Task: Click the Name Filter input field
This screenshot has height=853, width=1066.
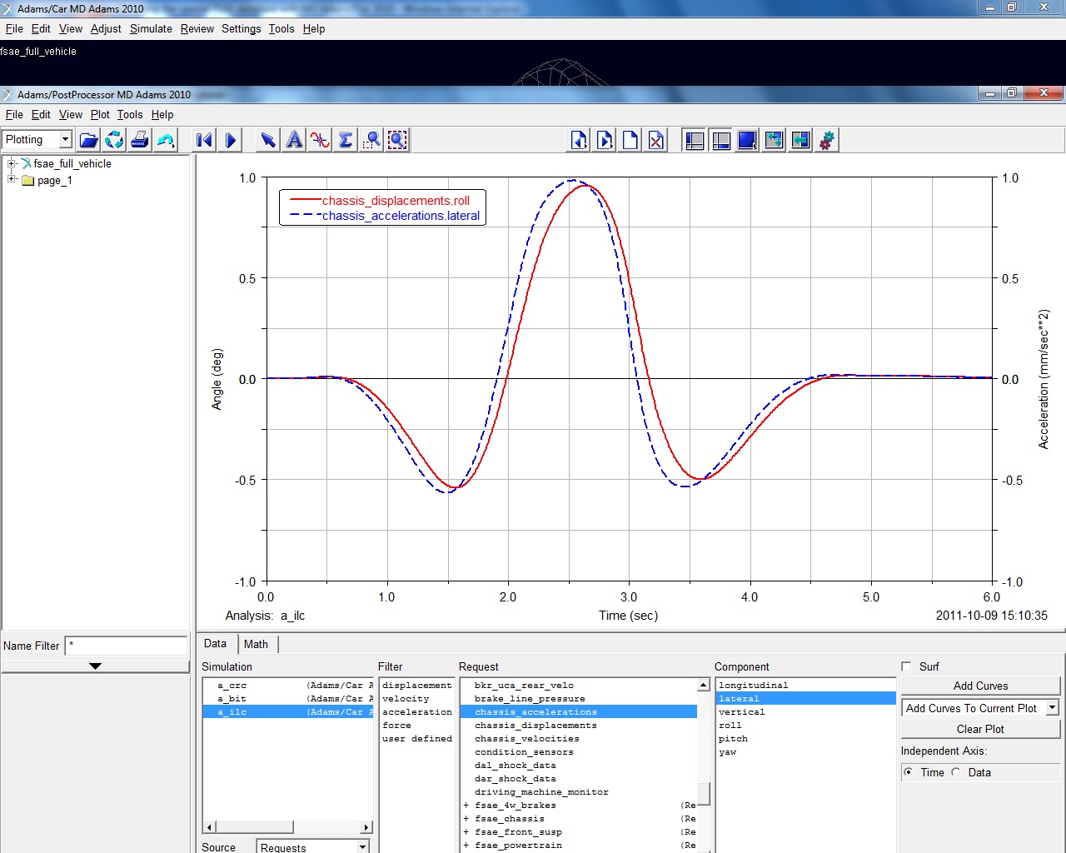Action: coord(127,646)
